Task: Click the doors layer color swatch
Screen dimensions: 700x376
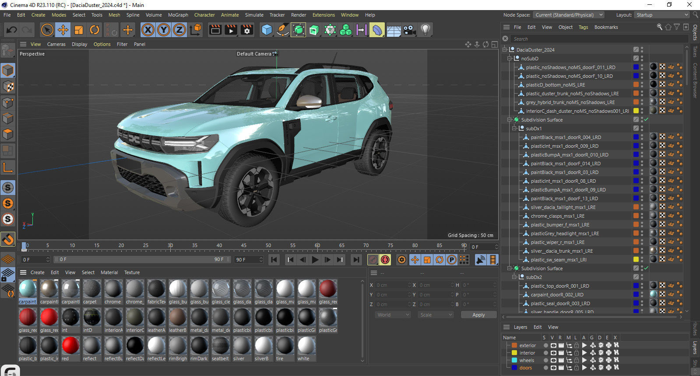Action: [x=514, y=368]
